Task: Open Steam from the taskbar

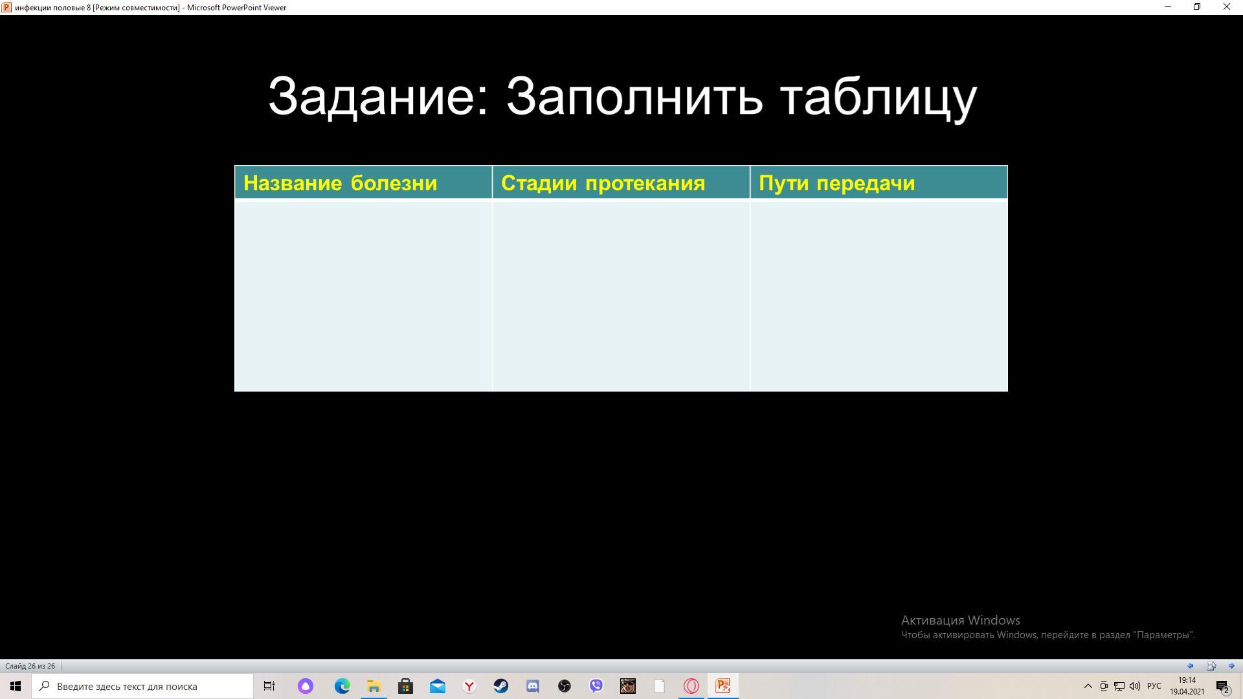Action: [501, 686]
